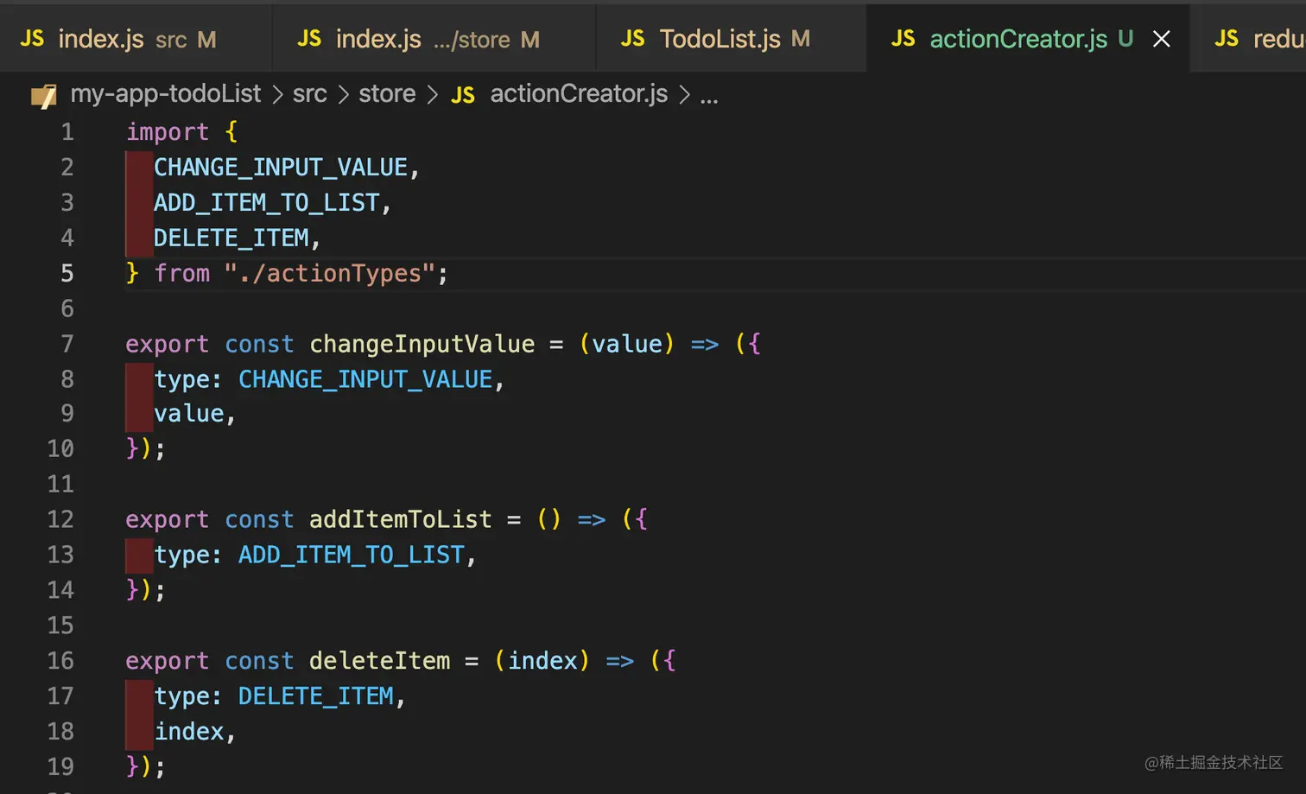The image size is (1306, 794).
Task: Click the JS icon on index.js .../store tab
Action: coord(309,39)
